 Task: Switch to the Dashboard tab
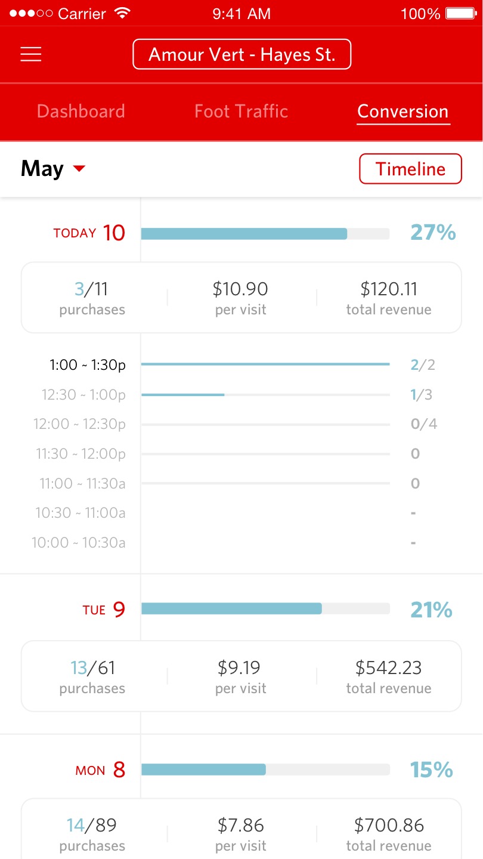pyautogui.click(x=80, y=112)
